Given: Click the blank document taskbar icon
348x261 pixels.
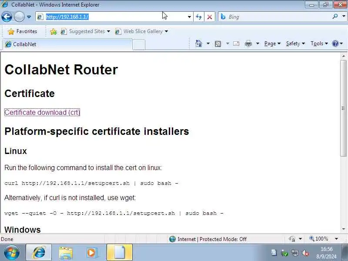Looking at the screenshot, I should pos(120,253).
